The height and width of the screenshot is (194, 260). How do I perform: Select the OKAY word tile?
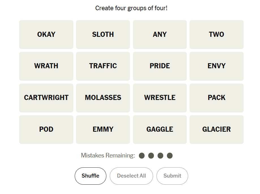(x=46, y=35)
